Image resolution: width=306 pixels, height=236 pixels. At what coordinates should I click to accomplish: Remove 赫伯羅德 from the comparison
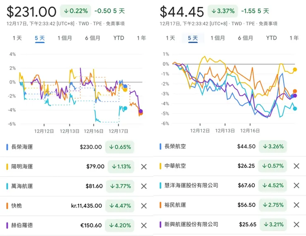tap(144, 226)
